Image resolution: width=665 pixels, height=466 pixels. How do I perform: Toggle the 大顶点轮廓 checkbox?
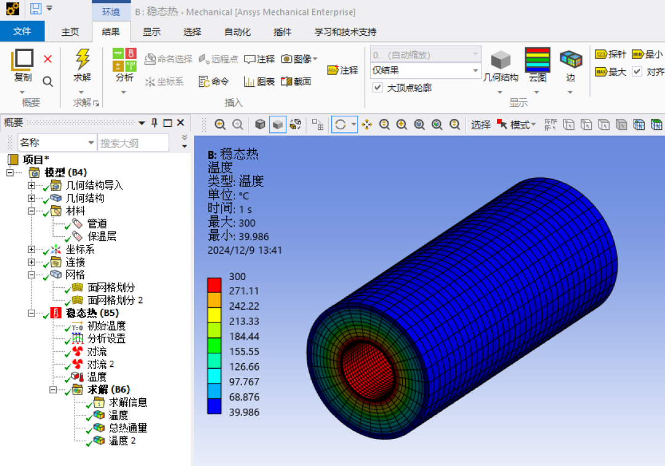click(x=377, y=87)
